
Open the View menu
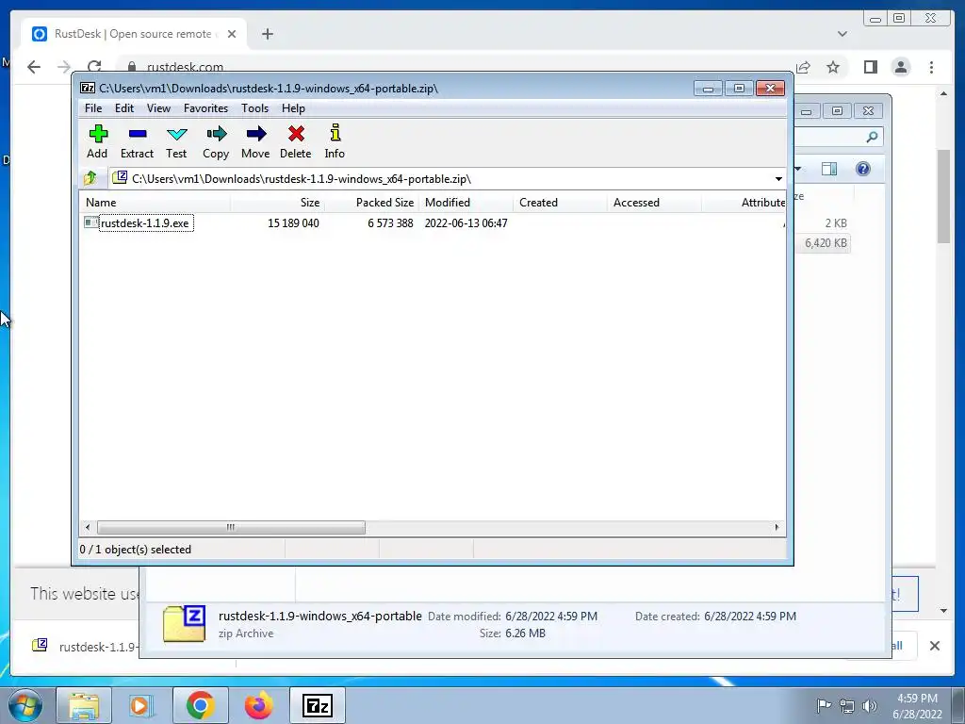pyautogui.click(x=158, y=108)
